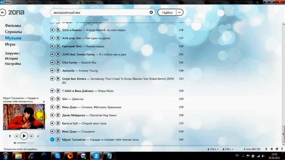Open the Фильмы section
Screen dimensions: 285x160
pyautogui.click(x=13, y=25)
